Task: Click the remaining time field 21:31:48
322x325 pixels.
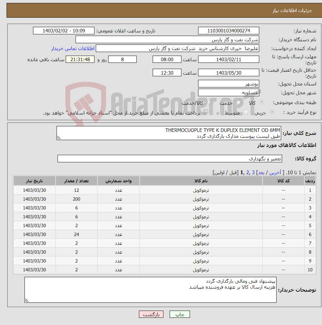Action: click(x=80, y=60)
